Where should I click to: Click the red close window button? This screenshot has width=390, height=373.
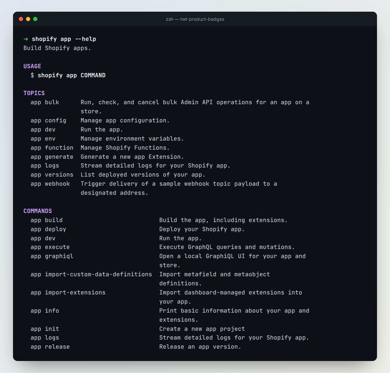tap(21, 19)
